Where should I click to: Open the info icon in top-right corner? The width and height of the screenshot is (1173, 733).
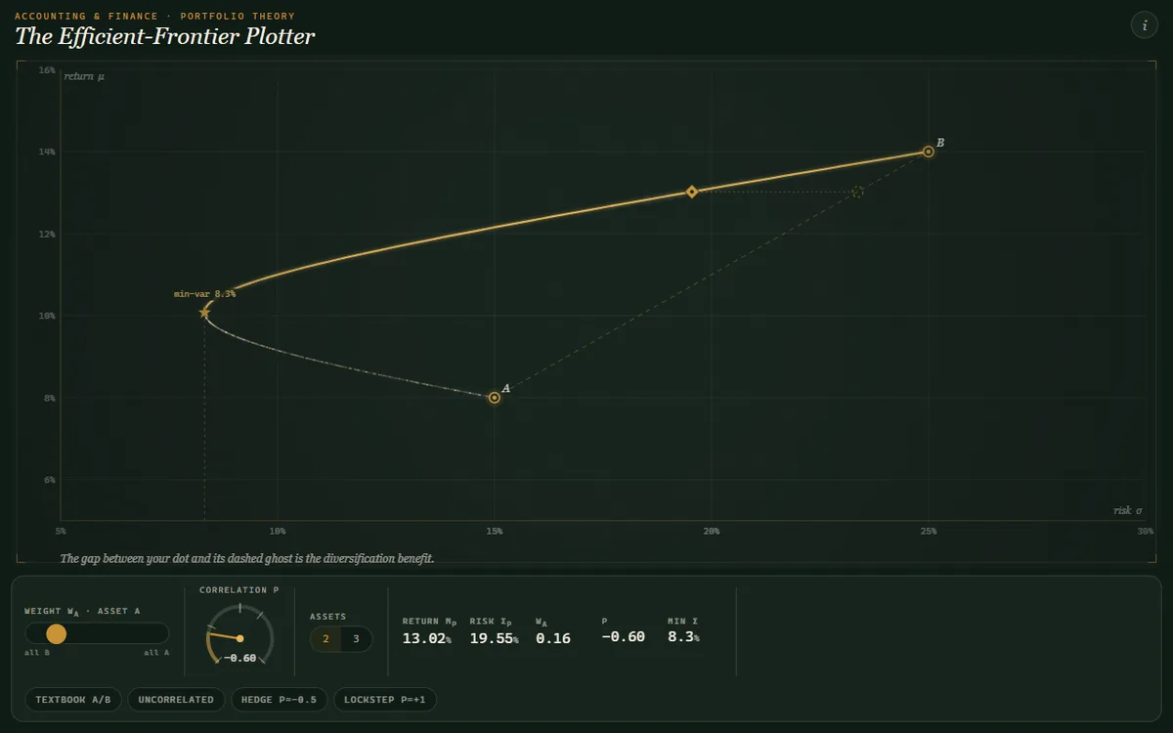click(x=1144, y=25)
